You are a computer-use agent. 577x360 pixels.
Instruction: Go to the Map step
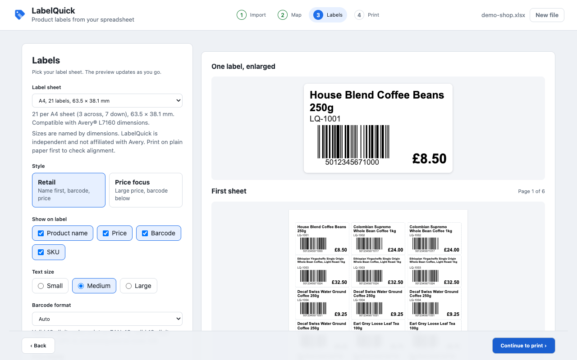click(x=290, y=15)
